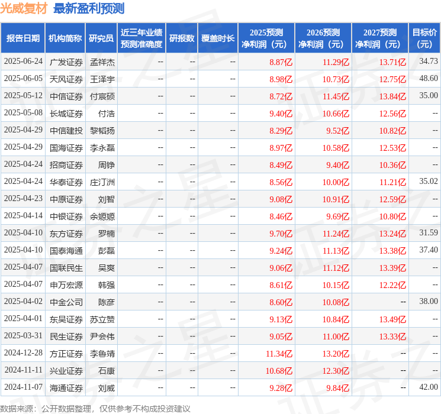Open the 海通证券 row institution name

coord(66,388)
